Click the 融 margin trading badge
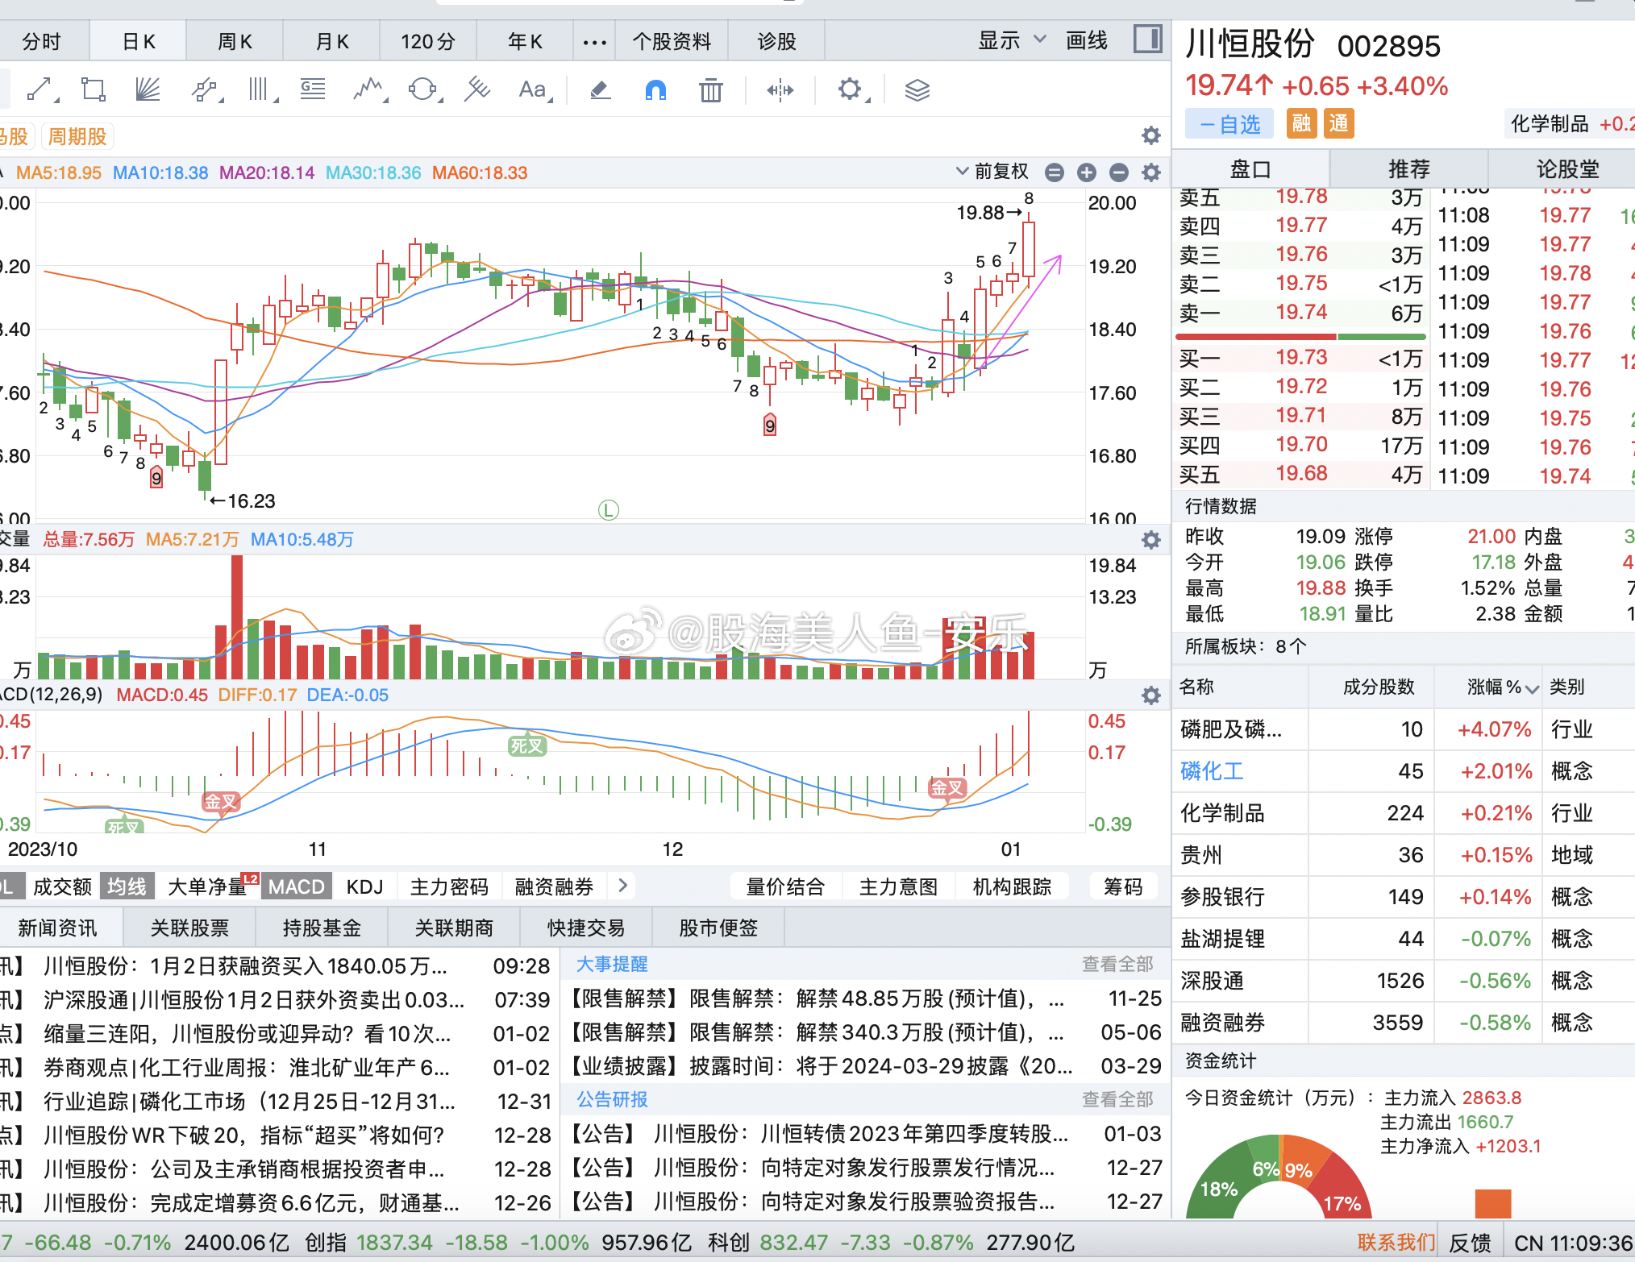1635x1262 pixels. tap(1301, 123)
